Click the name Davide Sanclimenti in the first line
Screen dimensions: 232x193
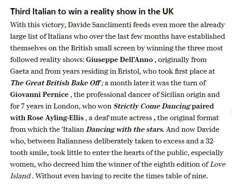[100, 25]
